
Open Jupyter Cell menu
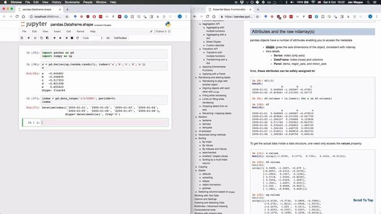point(68,32)
